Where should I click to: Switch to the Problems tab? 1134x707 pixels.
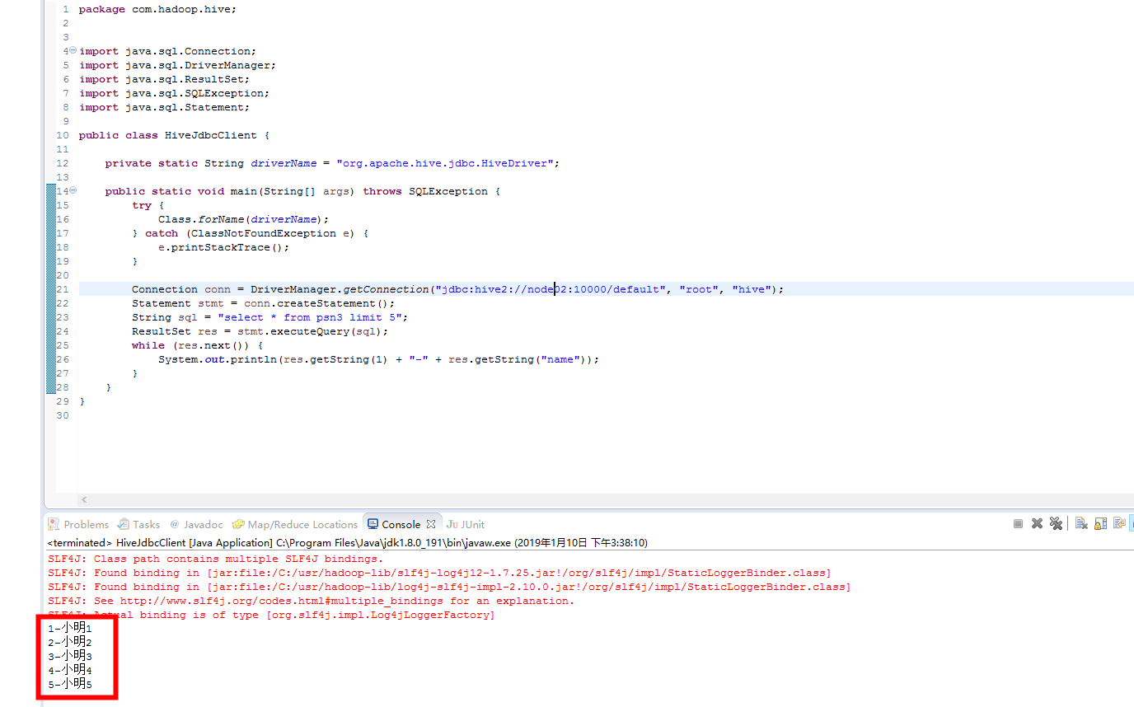pyautogui.click(x=78, y=524)
